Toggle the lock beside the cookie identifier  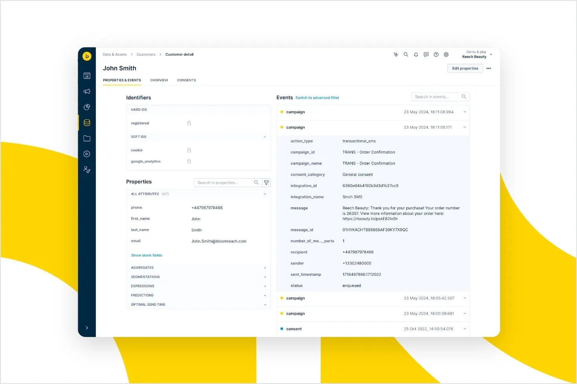(189, 150)
